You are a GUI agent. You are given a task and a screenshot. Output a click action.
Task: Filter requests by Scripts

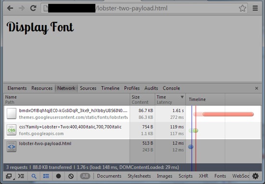coord(185,176)
